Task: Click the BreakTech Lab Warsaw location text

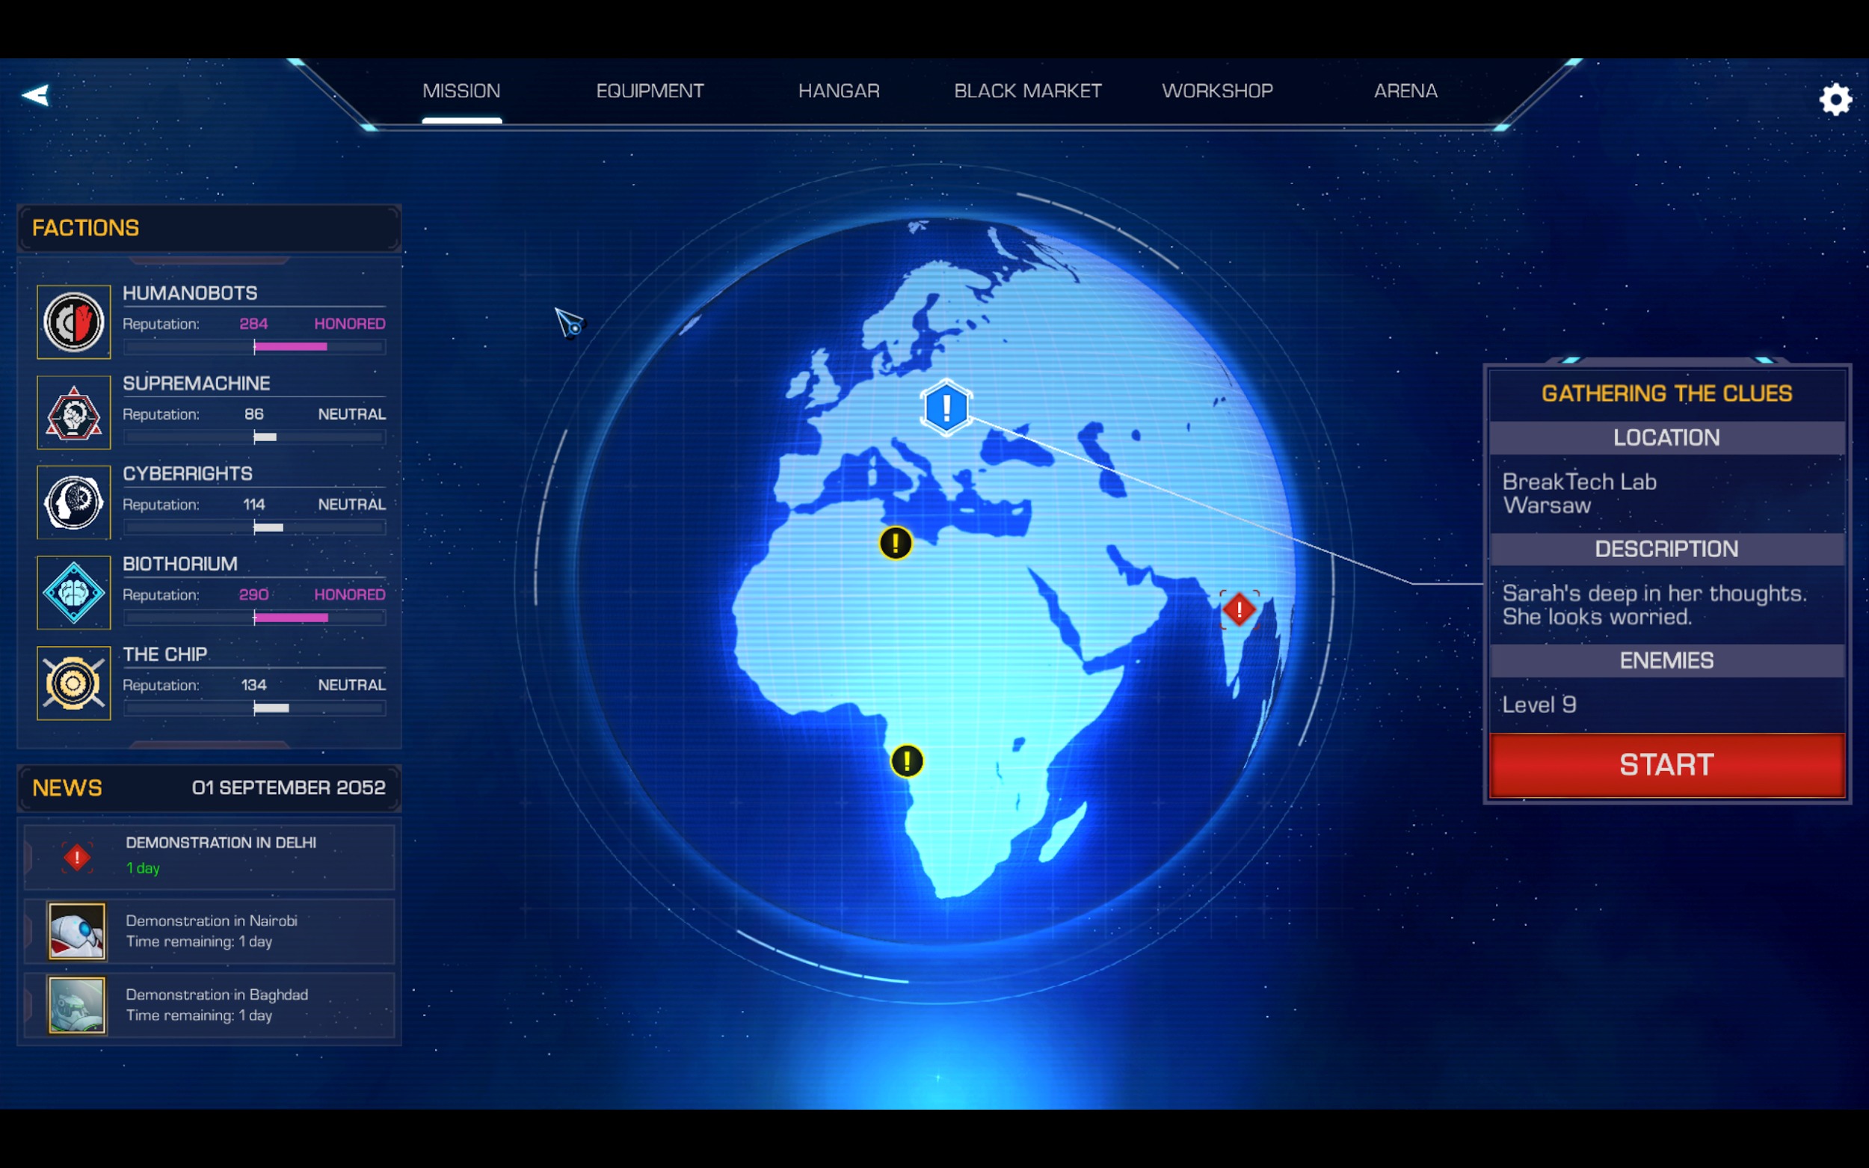Action: pyautogui.click(x=1579, y=494)
